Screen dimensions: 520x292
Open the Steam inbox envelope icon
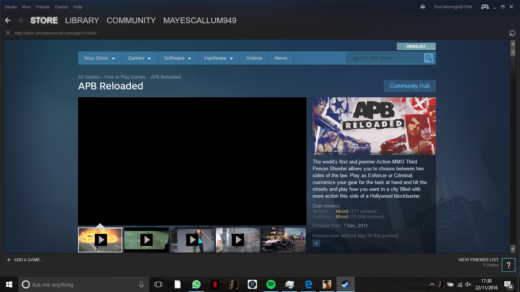click(423, 7)
